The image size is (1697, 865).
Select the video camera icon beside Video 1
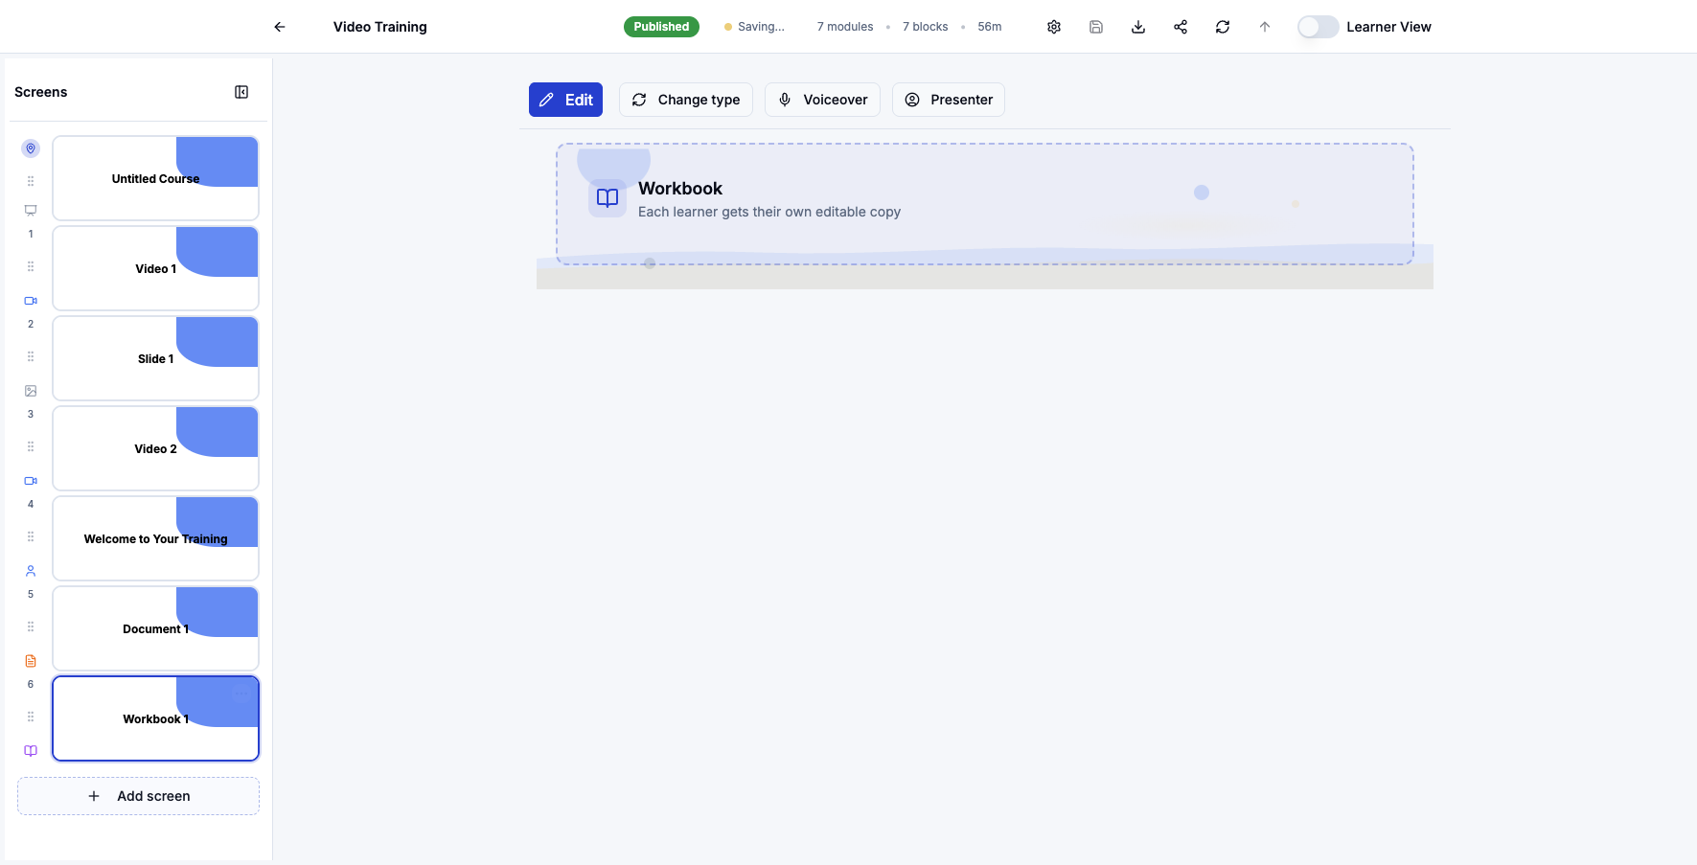click(x=30, y=300)
